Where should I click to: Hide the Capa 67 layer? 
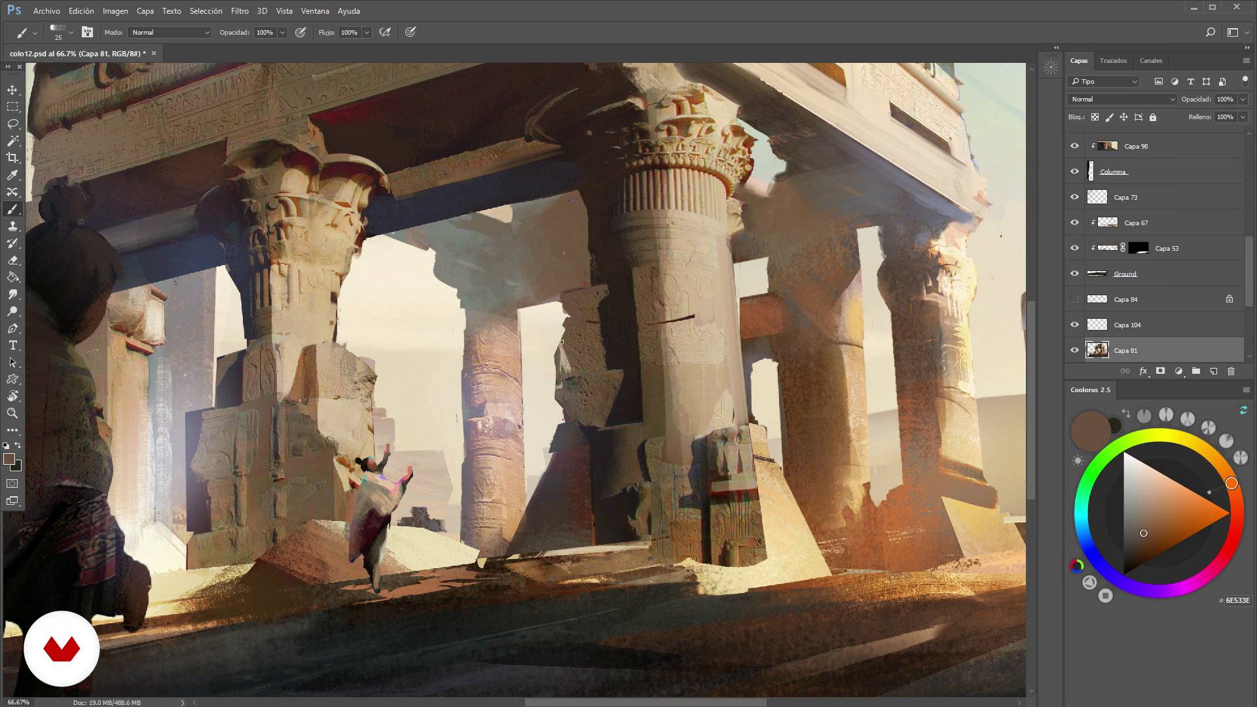(1074, 223)
